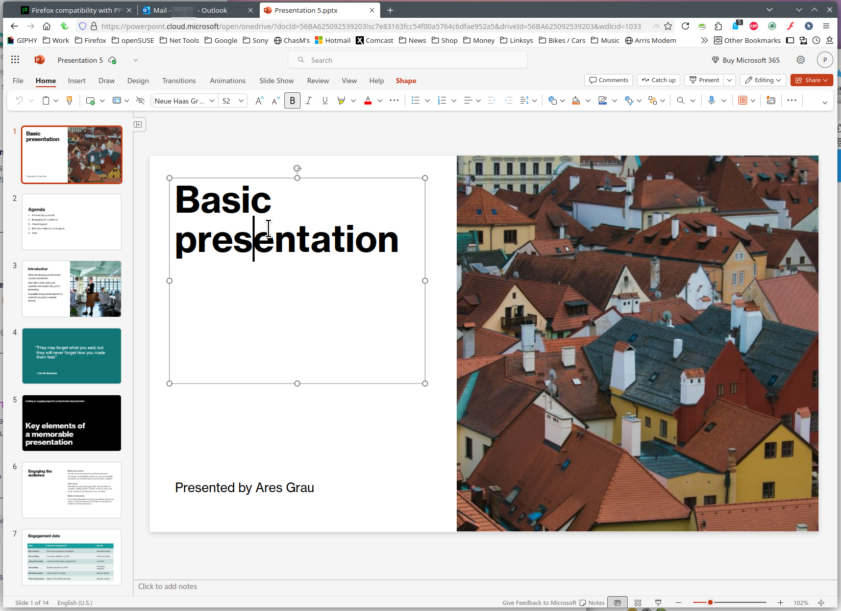
Task: Click the Comments button
Action: tap(608, 80)
